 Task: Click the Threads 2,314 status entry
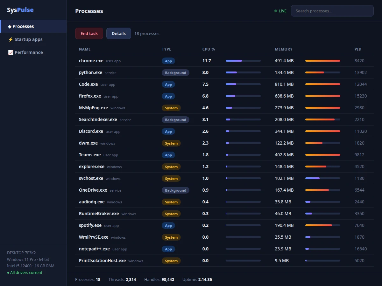[x=122, y=280]
